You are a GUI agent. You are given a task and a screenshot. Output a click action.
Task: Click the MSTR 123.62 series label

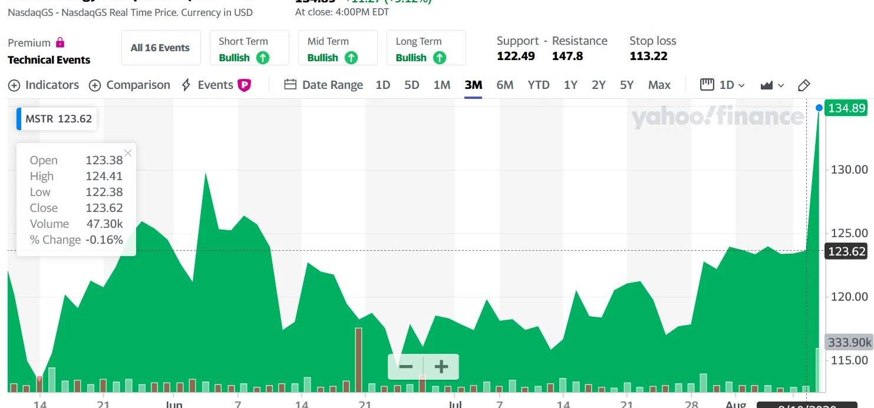(x=58, y=119)
